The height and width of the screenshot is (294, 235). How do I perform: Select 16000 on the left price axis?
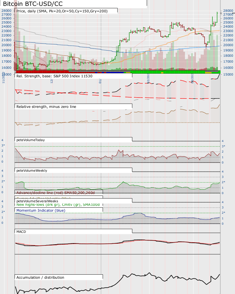pyautogui.click(x=6, y=68)
